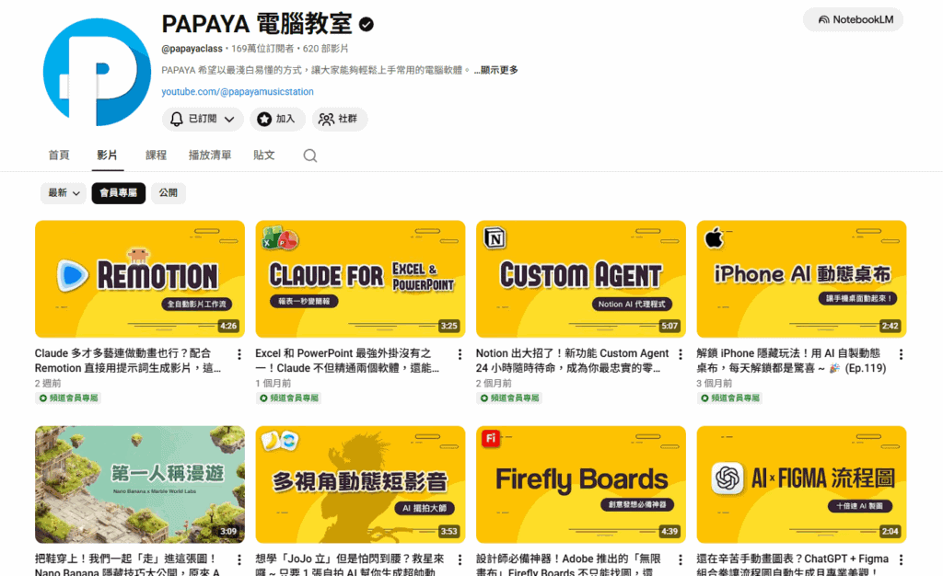Click 頻道會員專屬 badge under Notion video
Image resolution: width=943 pixels, height=576 pixels.
[510, 397]
